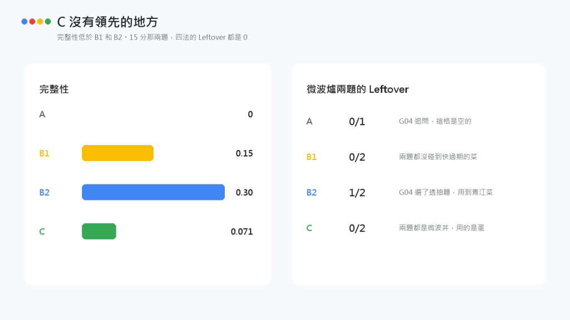Viewport: 570px width, 320px height.
Task: Select the blue B2 bar at 0.30
Action: point(154,192)
